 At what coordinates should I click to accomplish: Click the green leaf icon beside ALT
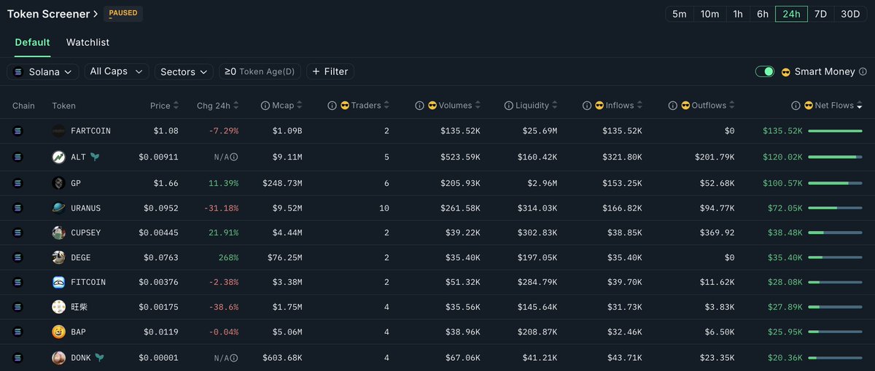tap(95, 157)
